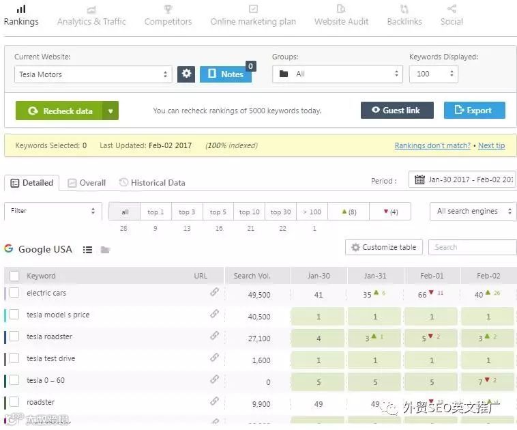Click Recheck data button
This screenshot has height=430, width=517.
(59, 111)
